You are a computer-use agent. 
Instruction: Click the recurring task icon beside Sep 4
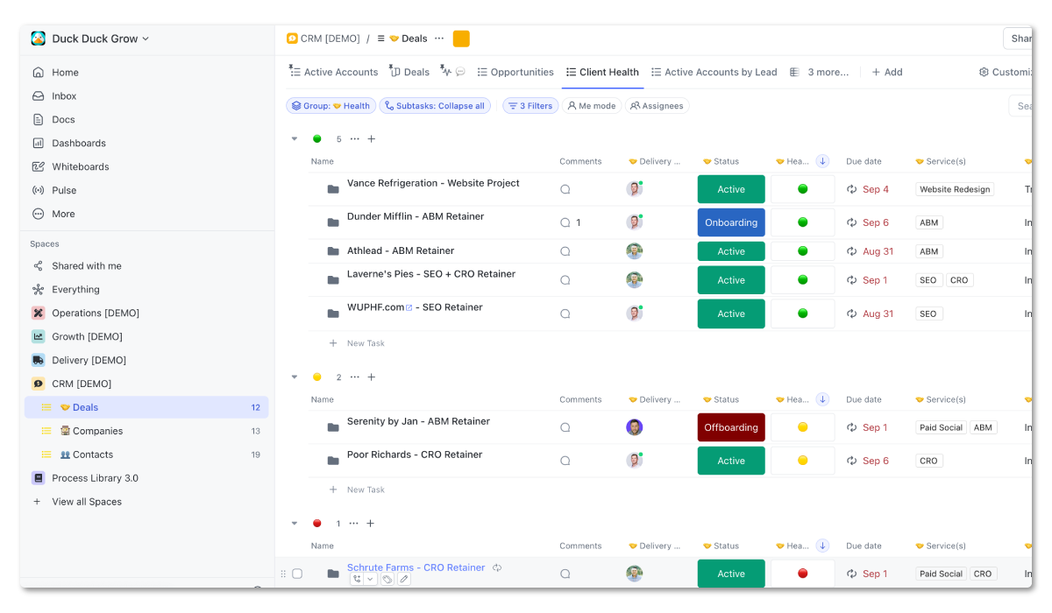pos(849,189)
